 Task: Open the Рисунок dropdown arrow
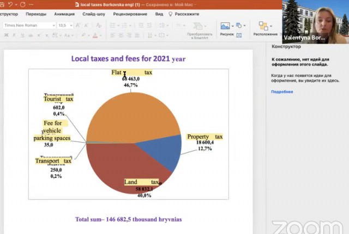click(x=233, y=26)
